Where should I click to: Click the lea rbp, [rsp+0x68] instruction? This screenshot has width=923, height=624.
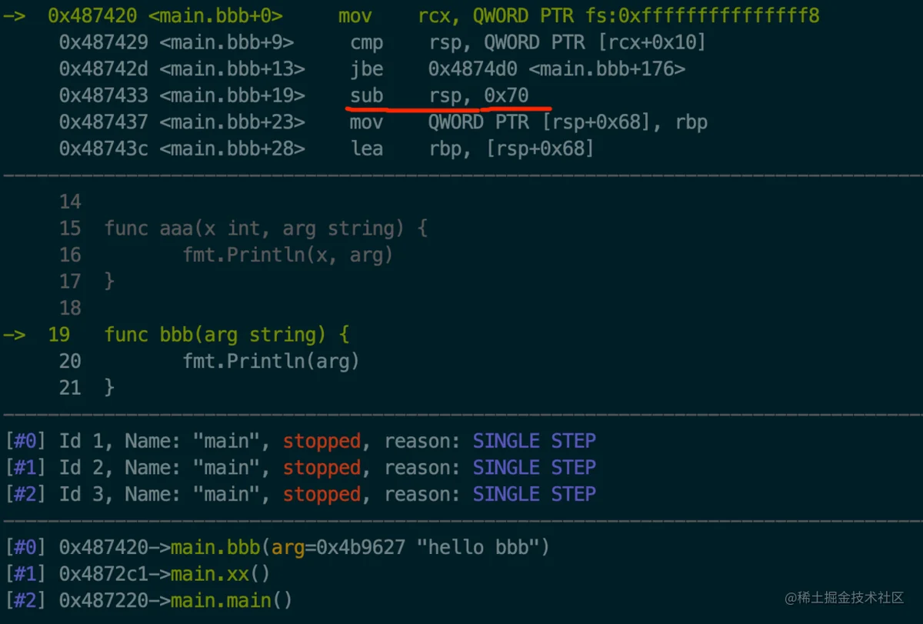click(472, 148)
